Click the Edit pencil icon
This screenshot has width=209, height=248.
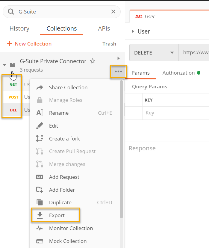tap(40, 125)
